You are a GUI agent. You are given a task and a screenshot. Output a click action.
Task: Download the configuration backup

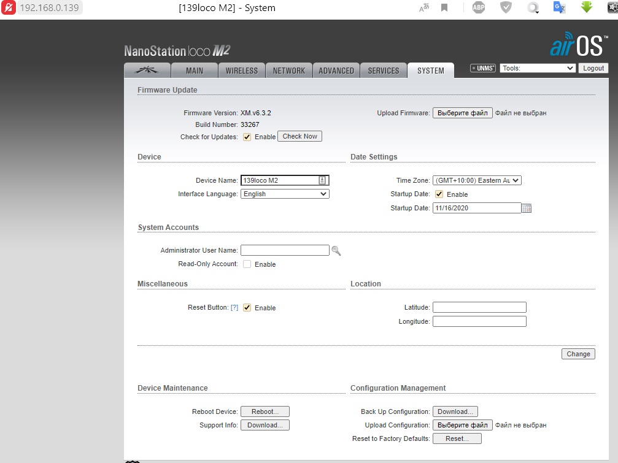pyautogui.click(x=455, y=411)
